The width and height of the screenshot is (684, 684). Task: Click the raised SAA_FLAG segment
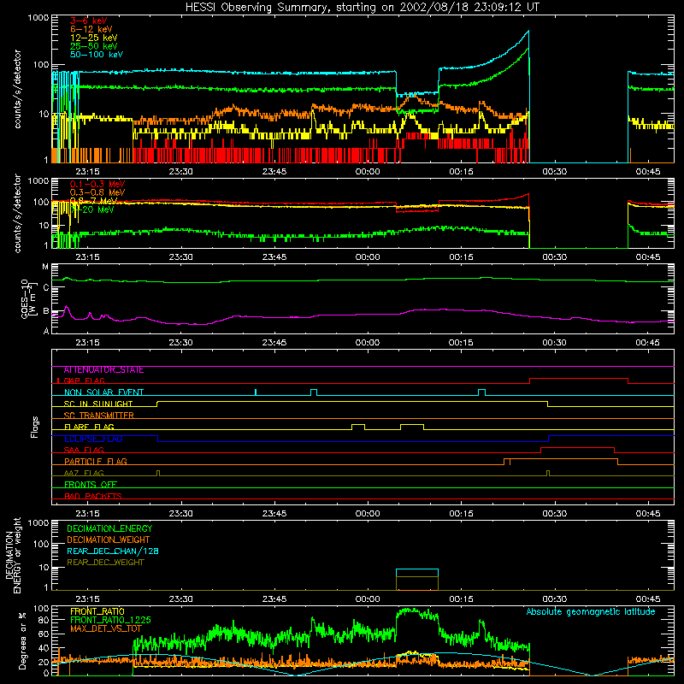578,450
